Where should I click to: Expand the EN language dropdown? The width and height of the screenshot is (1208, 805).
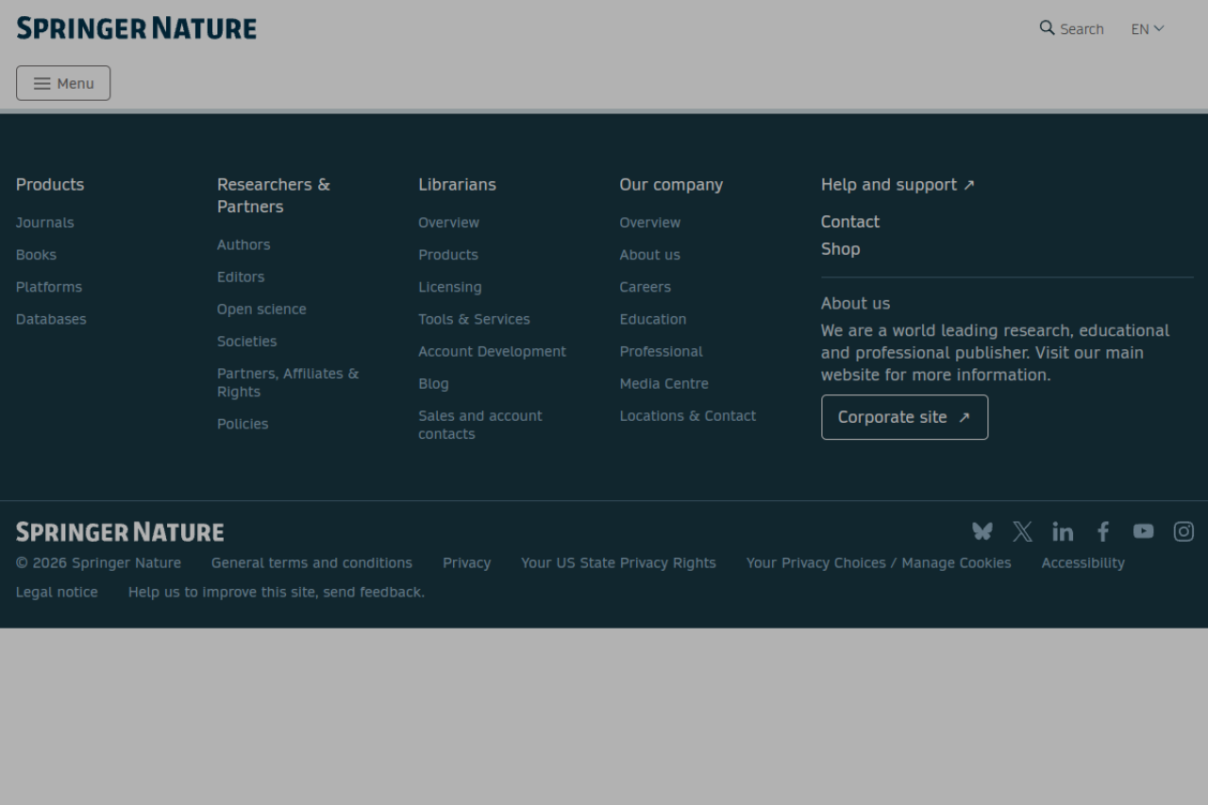coord(1148,29)
